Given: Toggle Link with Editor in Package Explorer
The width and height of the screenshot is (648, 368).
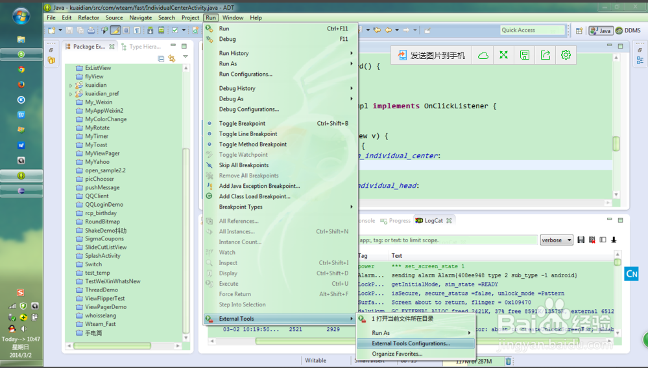Looking at the screenshot, I should 171,58.
